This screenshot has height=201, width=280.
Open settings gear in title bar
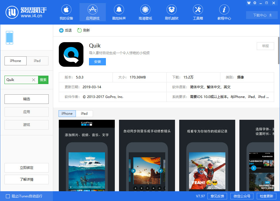tap(255, 3)
